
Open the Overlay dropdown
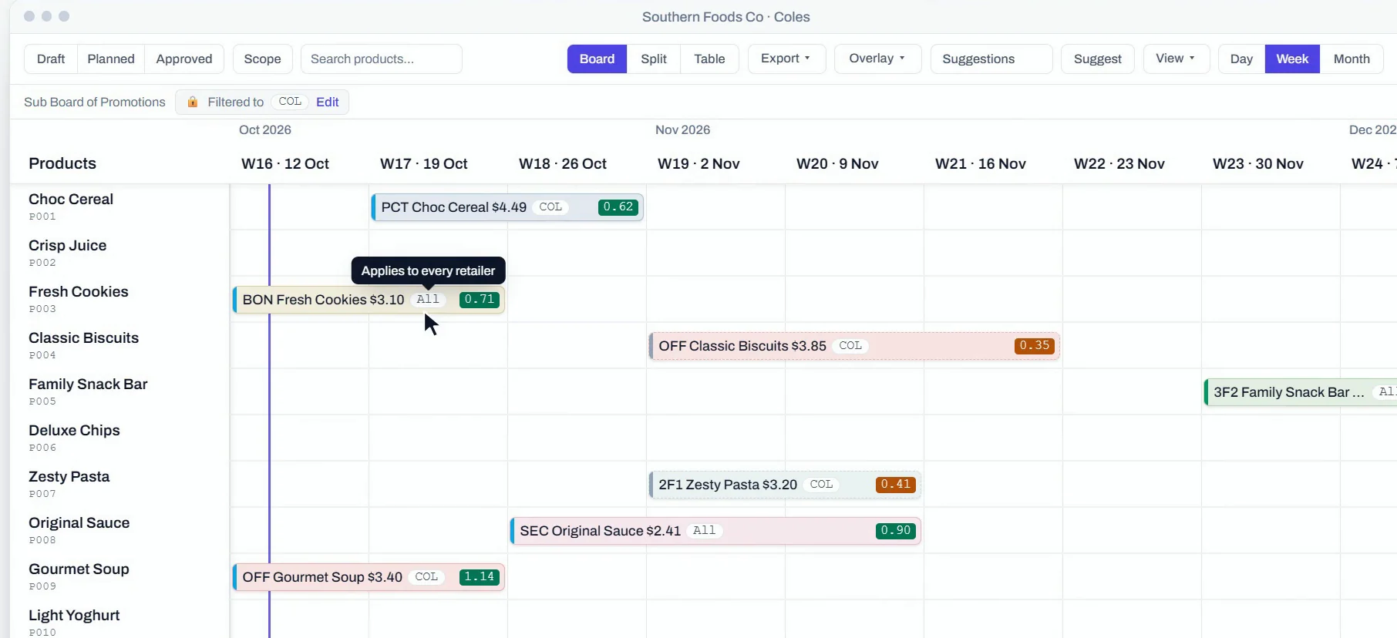[877, 59]
